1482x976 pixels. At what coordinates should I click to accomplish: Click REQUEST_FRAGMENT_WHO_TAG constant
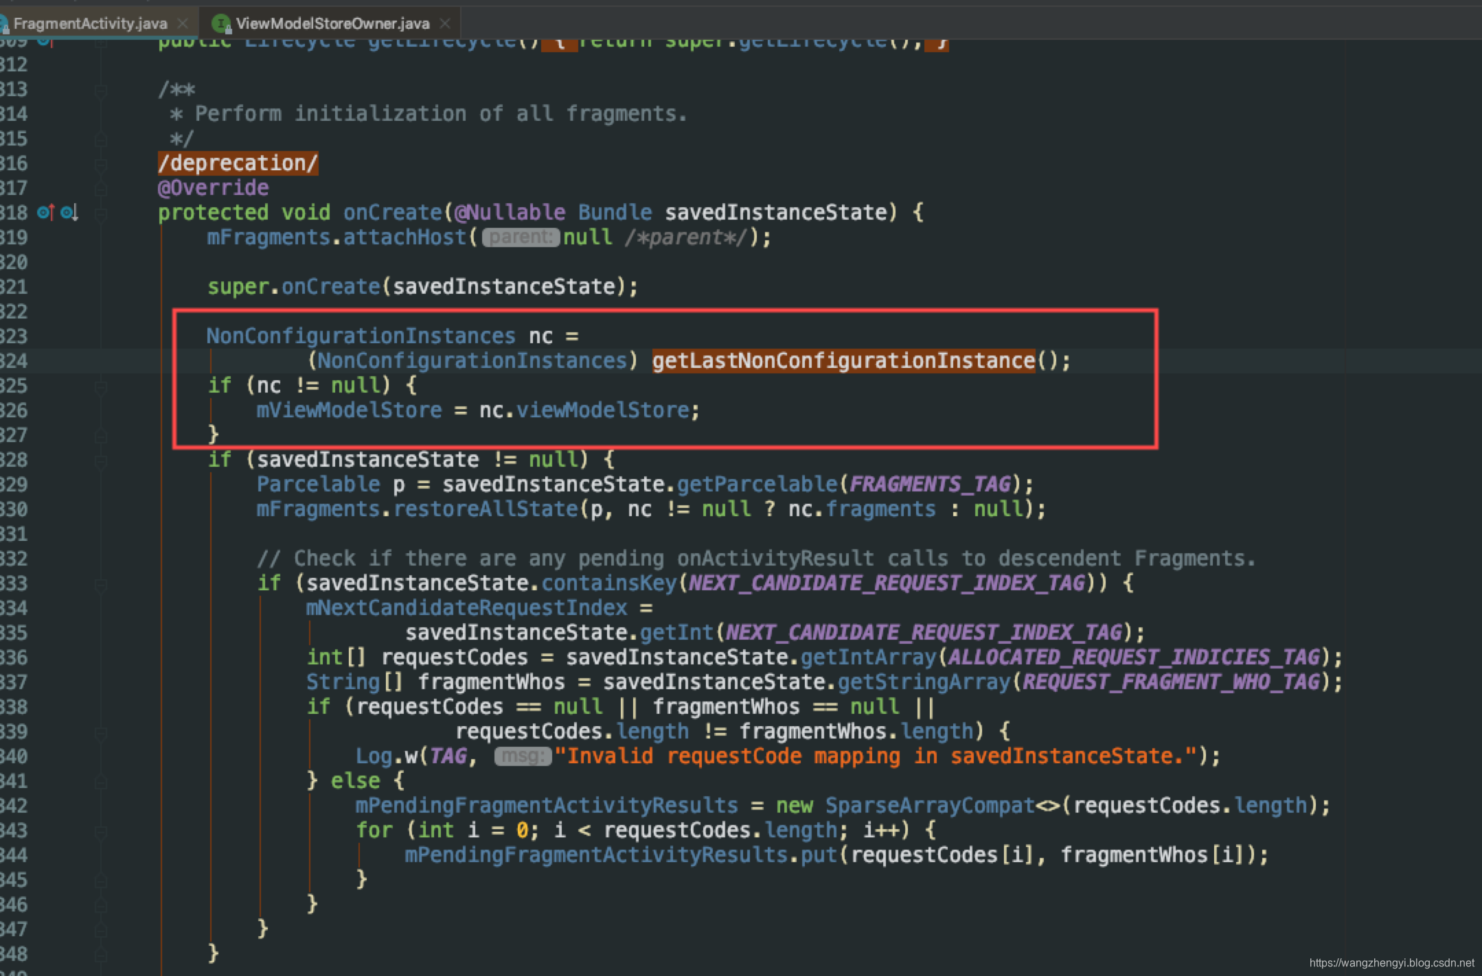[1172, 682]
